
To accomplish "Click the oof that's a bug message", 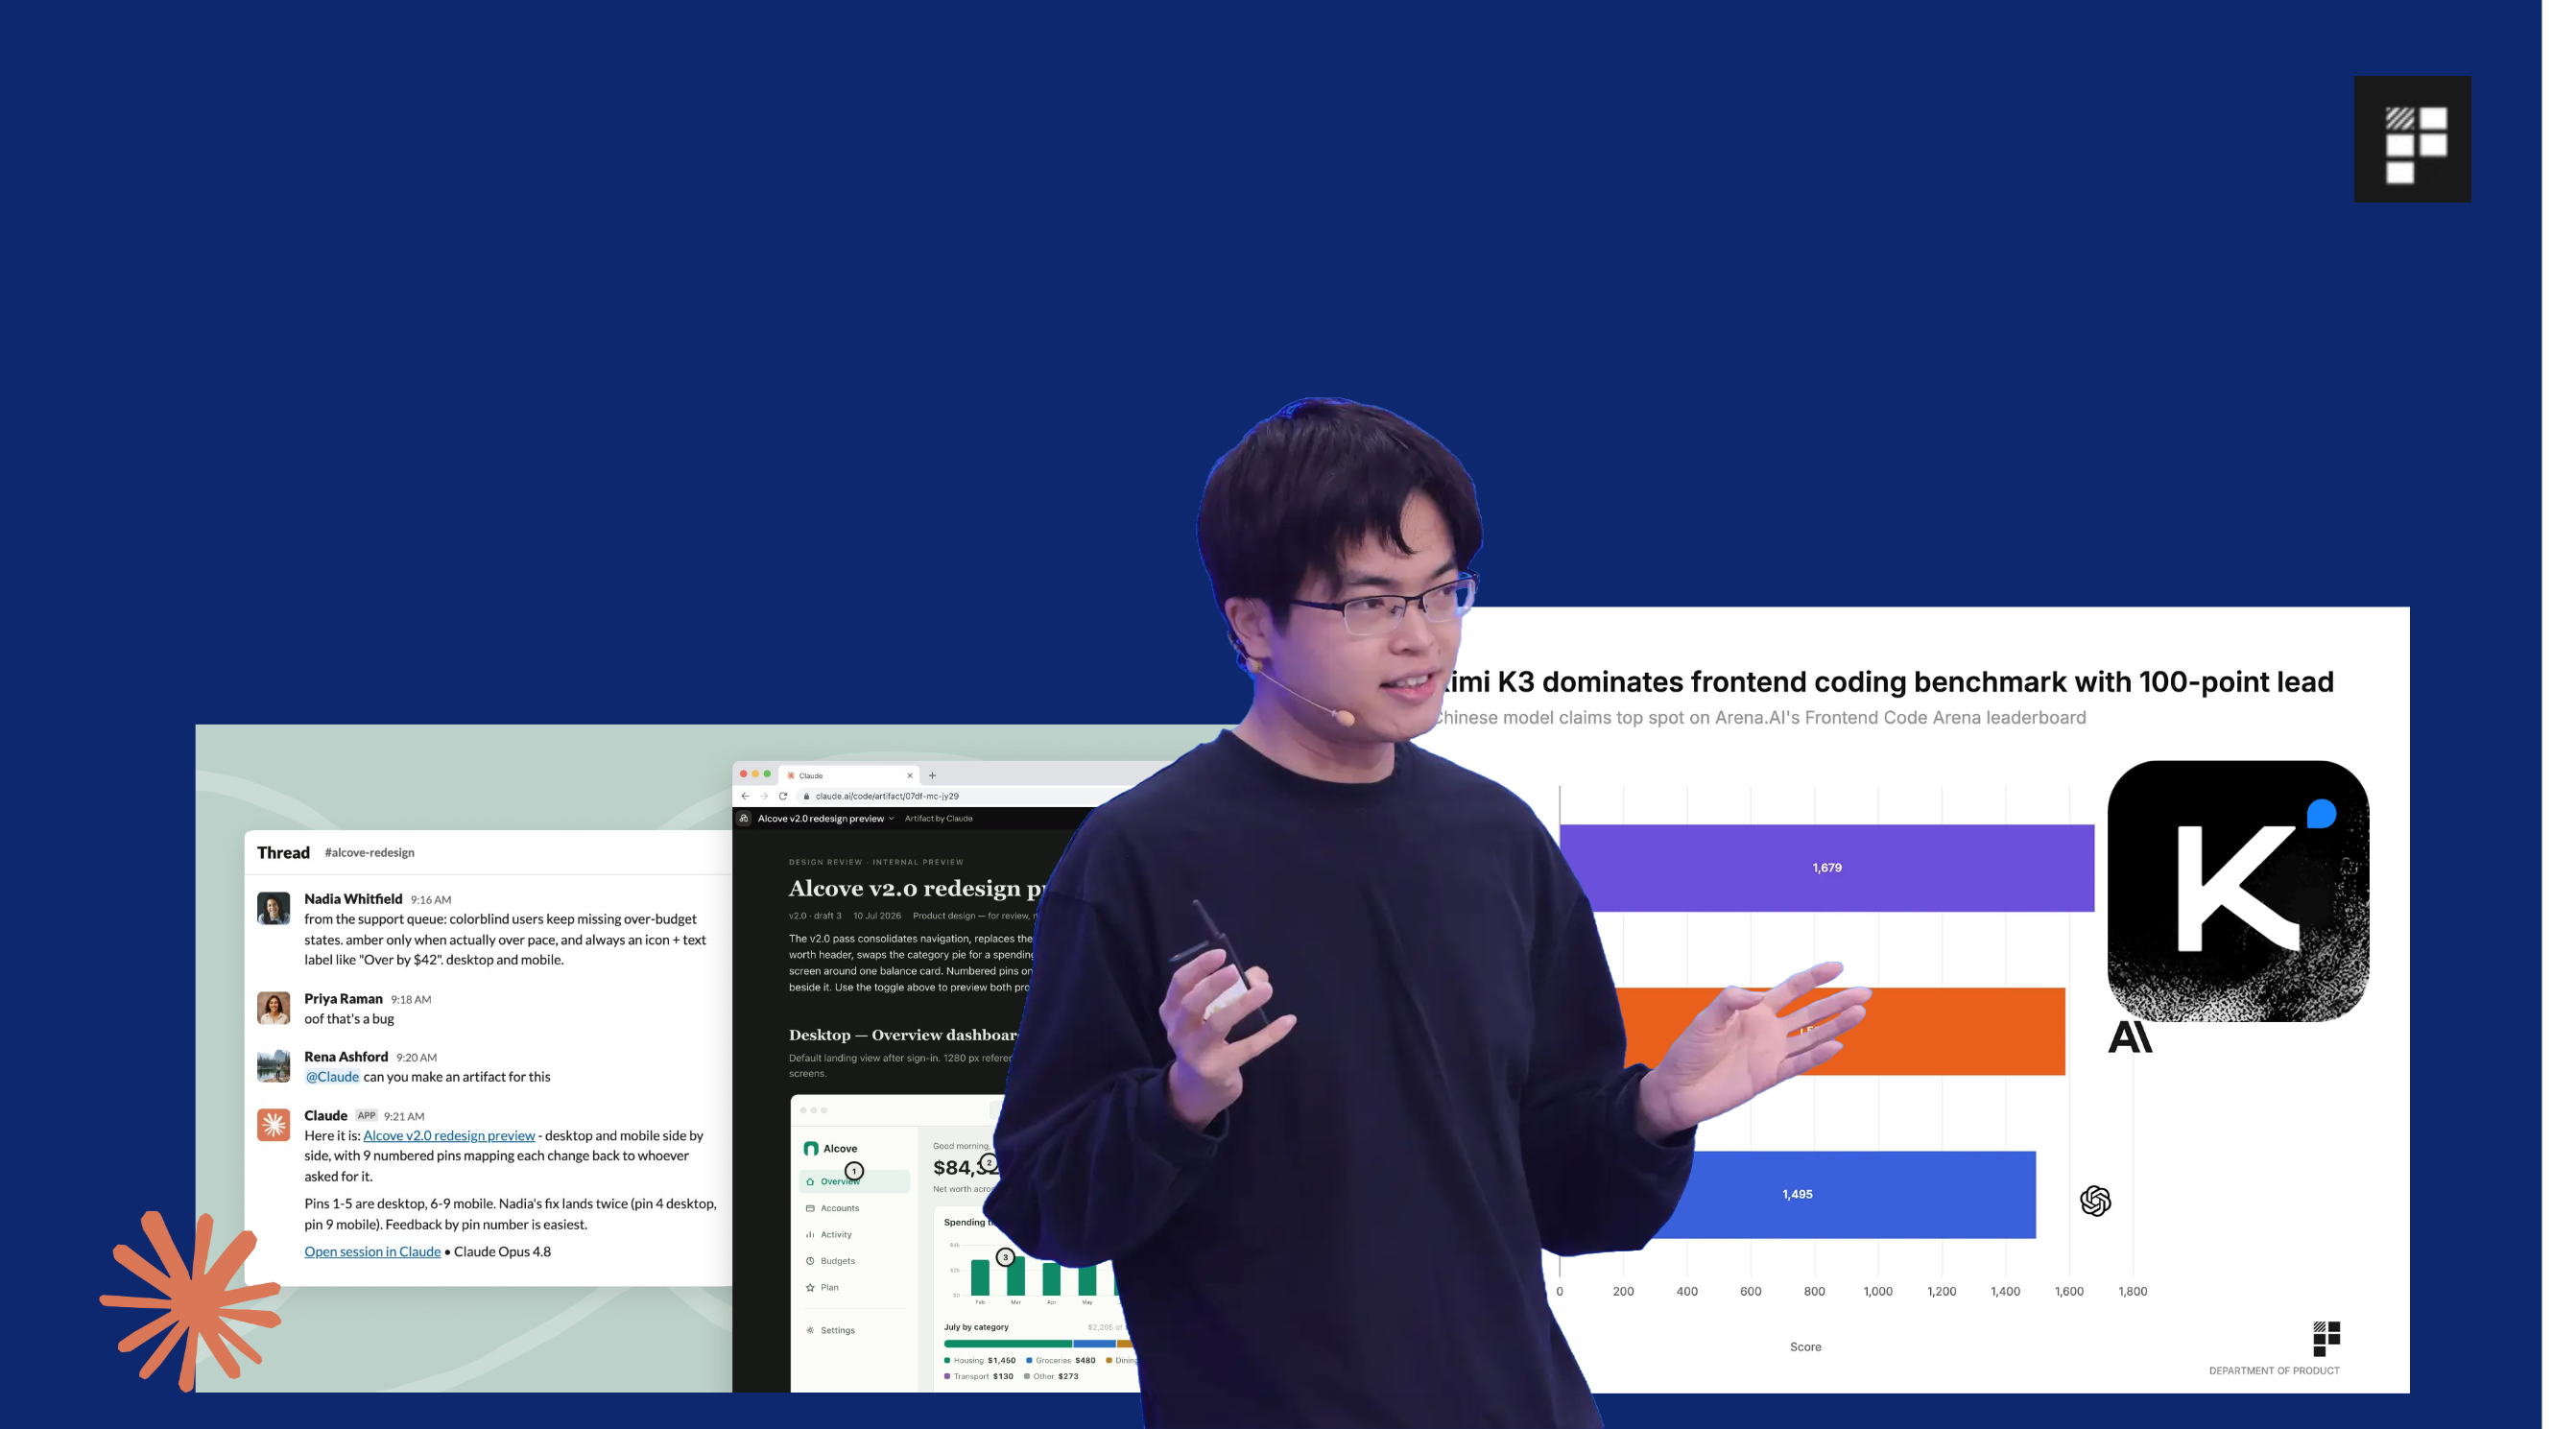I will point(349,1018).
